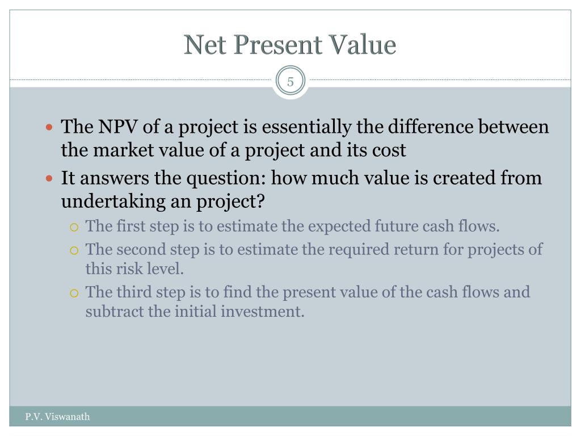The height and width of the screenshot is (436, 581).
Task: Click 'subtract the initial investment.' text
Action: [195, 312]
